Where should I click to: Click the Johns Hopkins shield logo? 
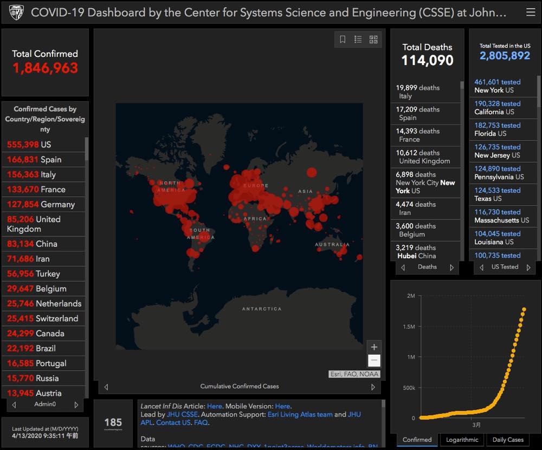pyautogui.click(x=16, y=13)
